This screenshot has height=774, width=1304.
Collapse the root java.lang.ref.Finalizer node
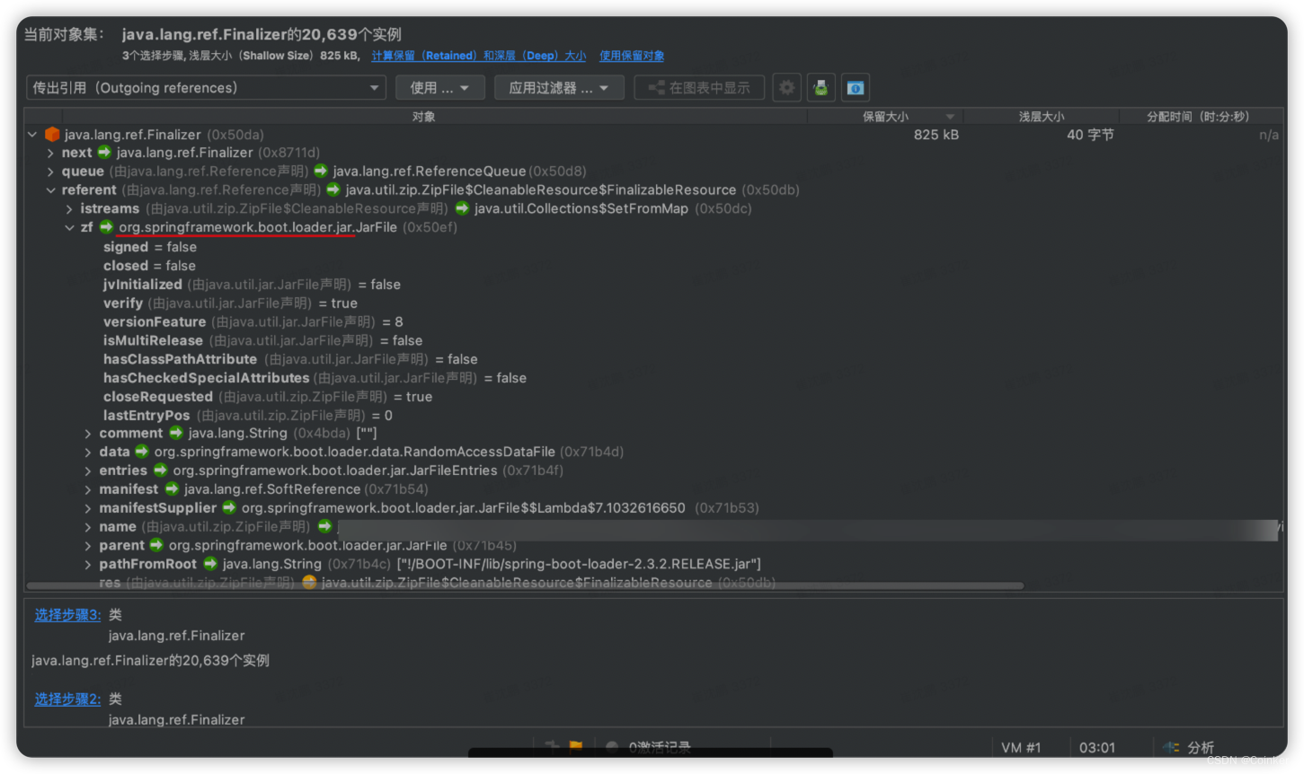pos(32,135)
